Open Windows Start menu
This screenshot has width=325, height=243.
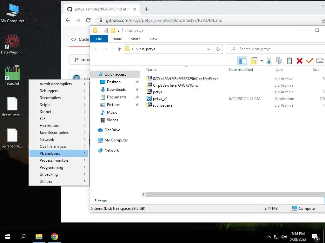(8, 237)
